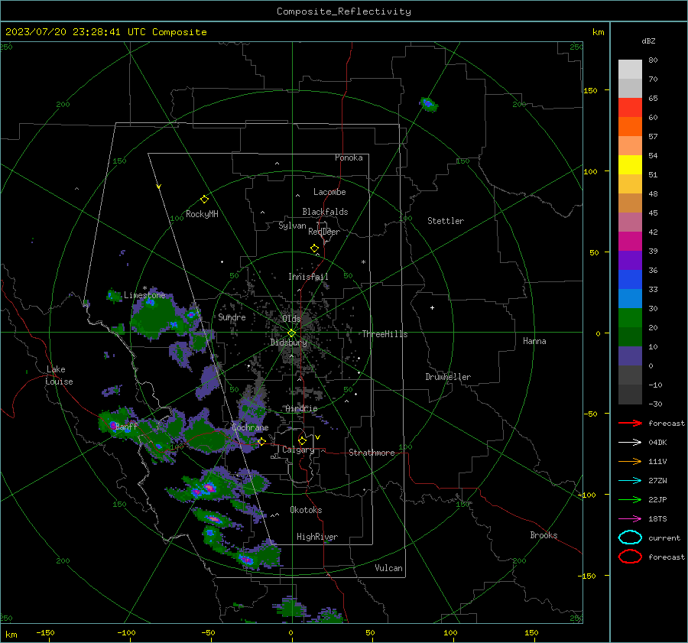Click the white plus marker west of Hanna
The height and width of the screenshot is (643, 688).
coord(432,307)
